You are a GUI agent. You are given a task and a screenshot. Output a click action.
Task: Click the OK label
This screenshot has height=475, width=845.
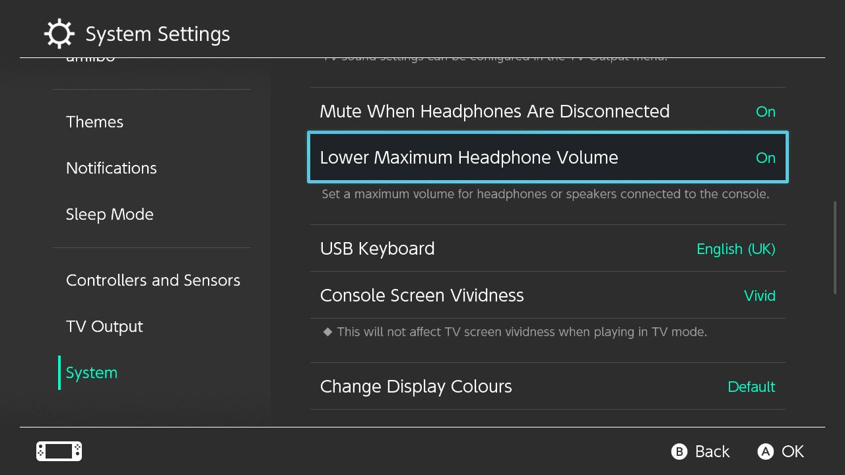792,451
